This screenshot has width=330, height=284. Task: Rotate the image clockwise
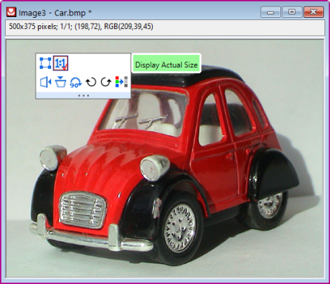click(x=106, y=82)
